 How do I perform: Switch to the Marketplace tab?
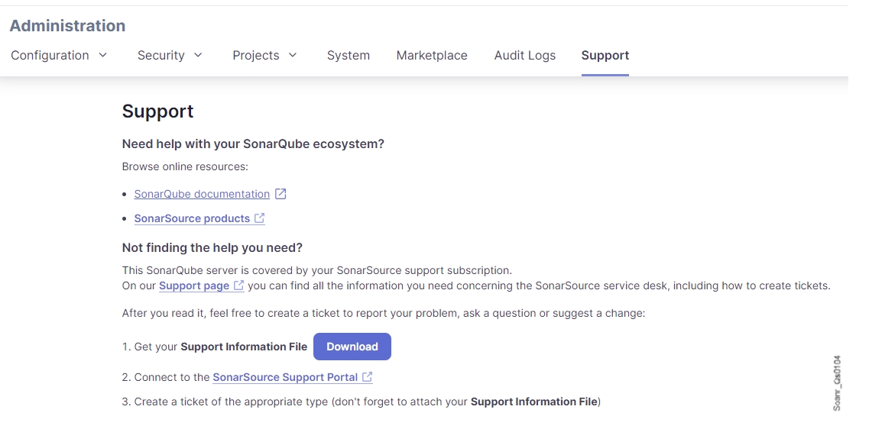432,55
